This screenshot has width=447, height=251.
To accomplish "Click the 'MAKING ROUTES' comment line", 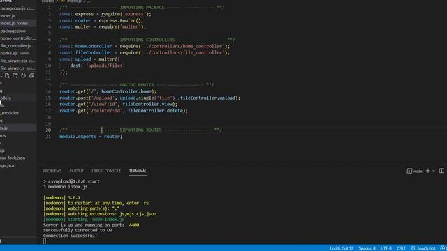I will click(x=137, y=85).
